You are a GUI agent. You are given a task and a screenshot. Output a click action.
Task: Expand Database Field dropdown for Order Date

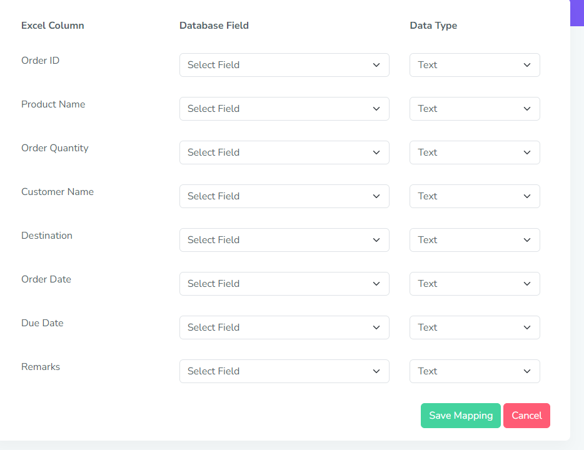284,284
